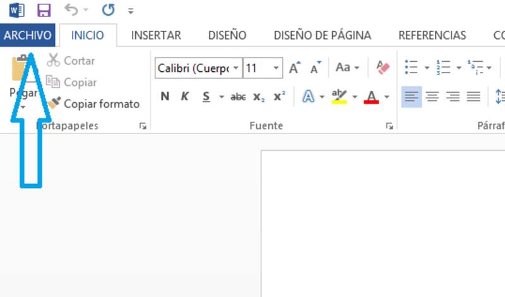Open the Calibri font name dropdown

click(236, 68)
